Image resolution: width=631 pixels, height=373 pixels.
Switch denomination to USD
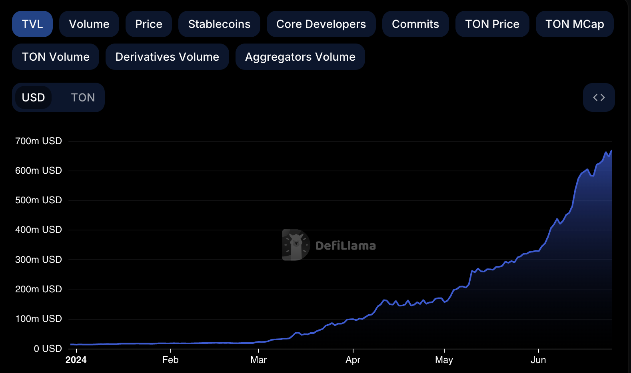coord(33,97)
